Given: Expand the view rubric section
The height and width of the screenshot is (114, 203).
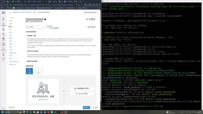Looking at the screenshot, I should pos(32,61).
